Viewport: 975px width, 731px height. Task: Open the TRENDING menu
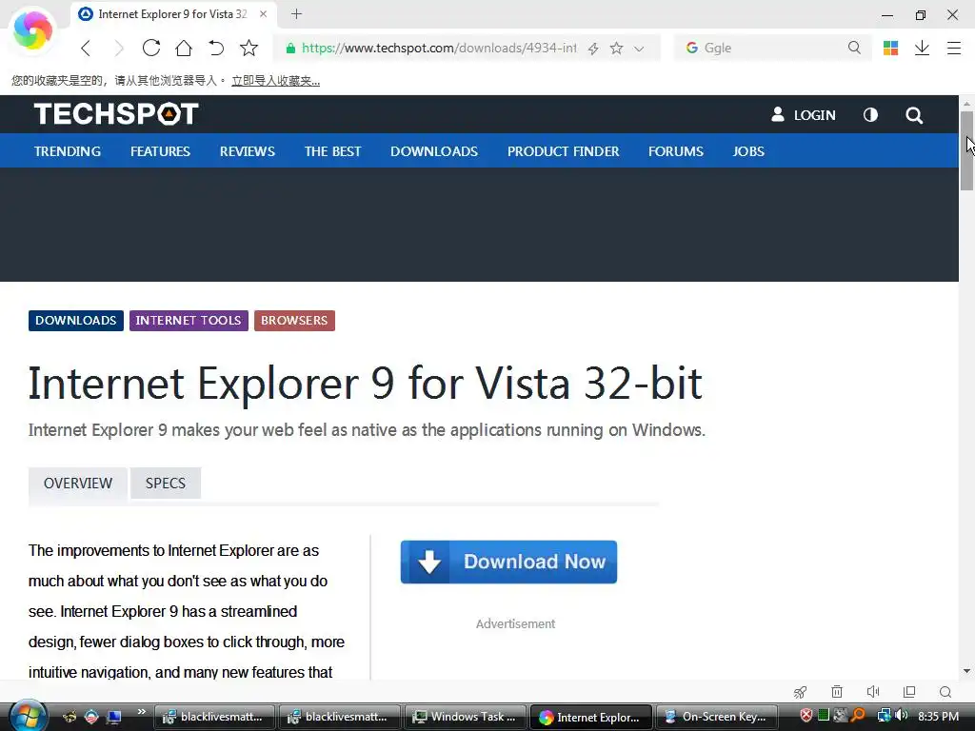tap(68, 151)
